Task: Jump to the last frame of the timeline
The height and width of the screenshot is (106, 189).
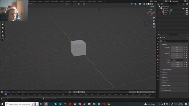Action: tap(84, 92)
